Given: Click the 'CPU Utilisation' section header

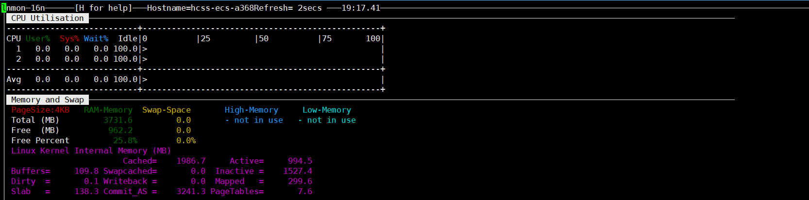Looking at the screenshot, I should pos(48,18).
